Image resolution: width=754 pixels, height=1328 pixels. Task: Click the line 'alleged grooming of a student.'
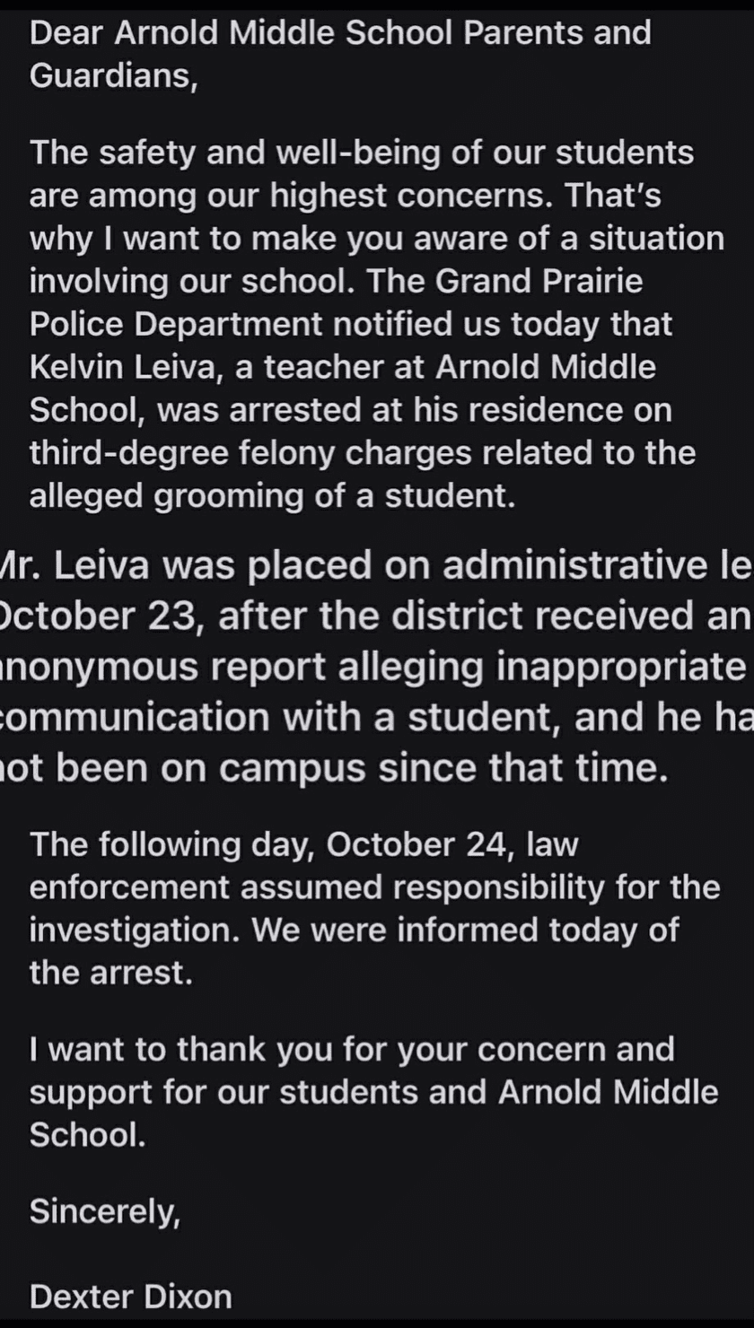[x=272, y=496]
